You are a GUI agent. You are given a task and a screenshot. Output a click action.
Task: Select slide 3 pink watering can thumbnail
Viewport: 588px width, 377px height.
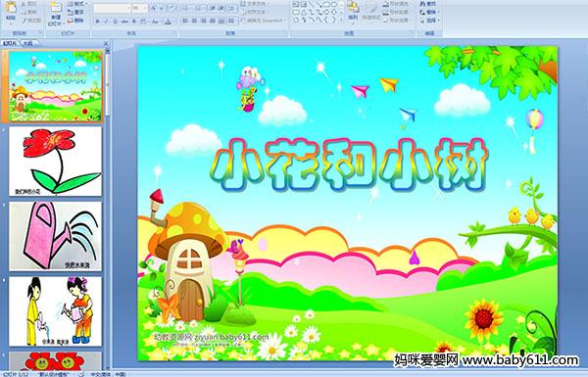[x=56, y=236]
